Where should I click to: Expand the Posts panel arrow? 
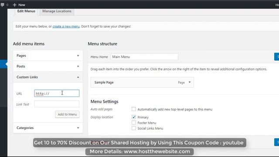coord(78,66)
